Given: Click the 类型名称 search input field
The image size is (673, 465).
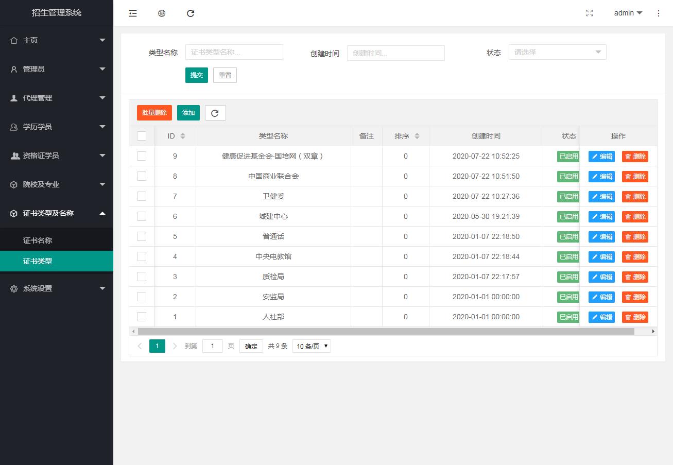Looking at the screenshot, I should point(234,52).
